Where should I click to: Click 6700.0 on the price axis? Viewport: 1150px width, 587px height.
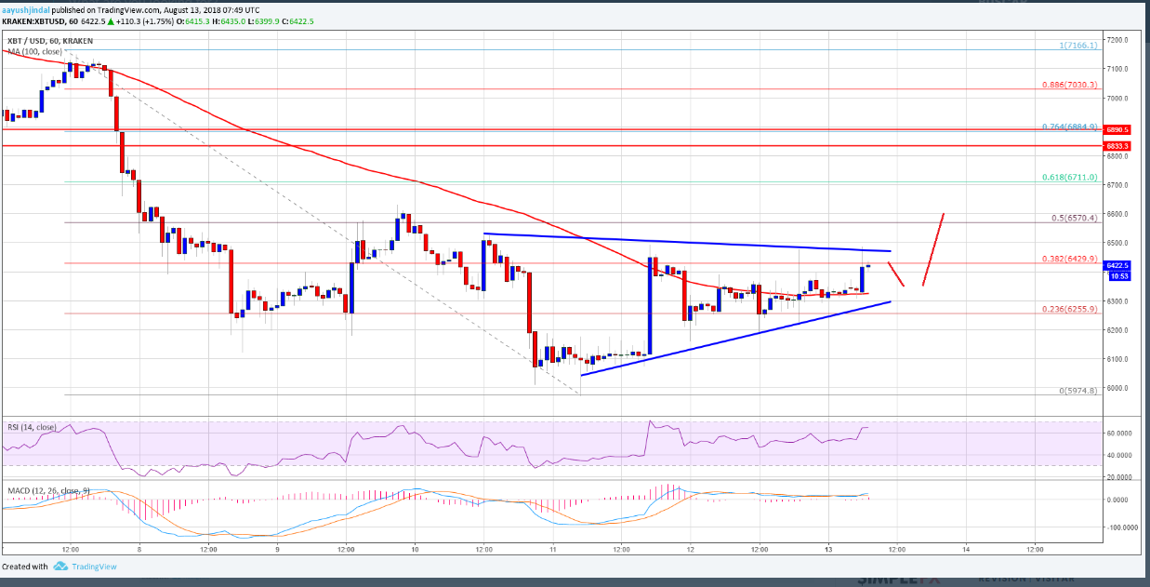tap(1118, 185)
